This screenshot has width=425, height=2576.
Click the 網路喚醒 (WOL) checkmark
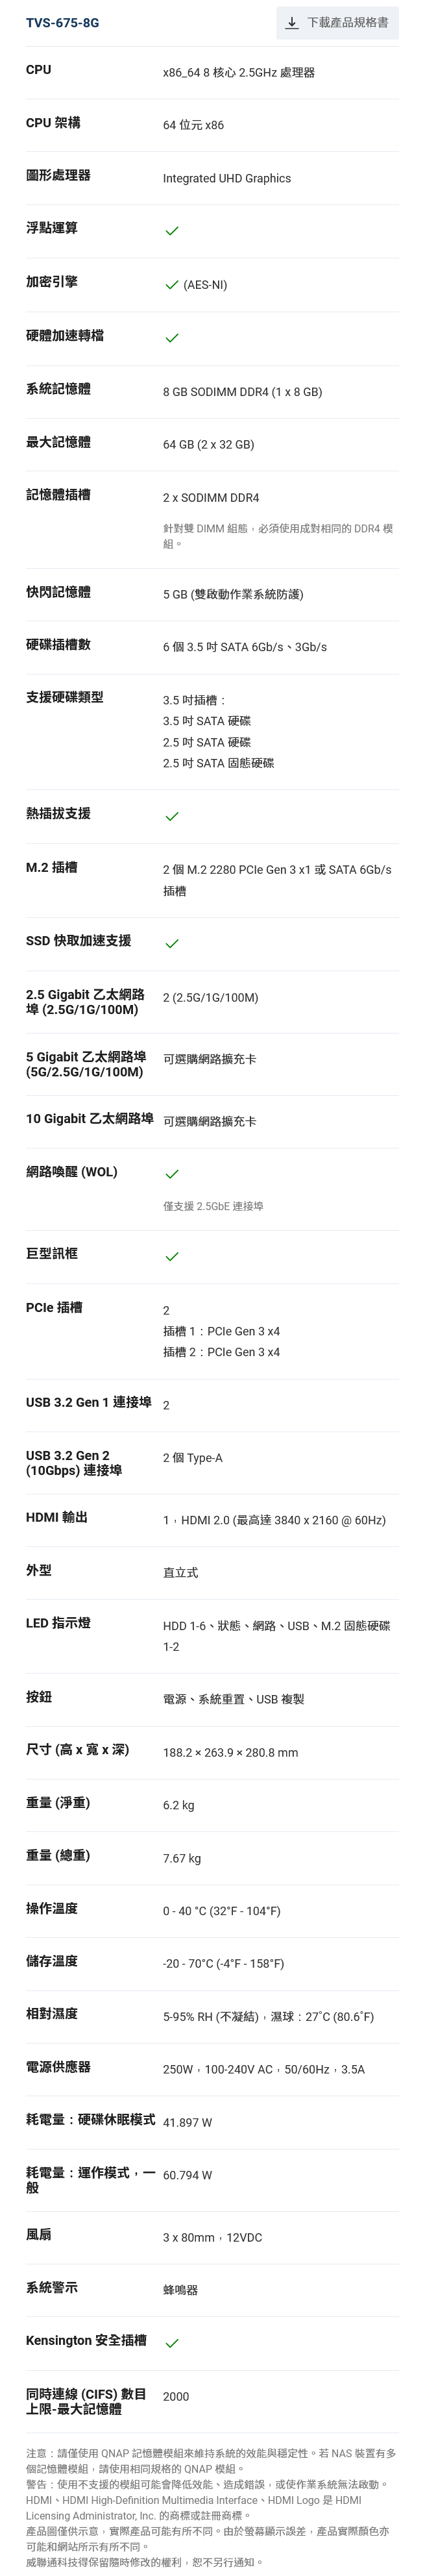tap(172, 1174)
